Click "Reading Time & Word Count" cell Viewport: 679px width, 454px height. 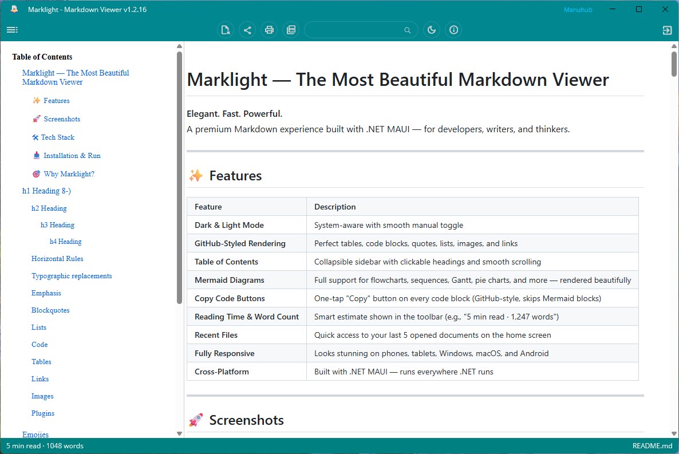pyautogui.click(x=246, y=317)
